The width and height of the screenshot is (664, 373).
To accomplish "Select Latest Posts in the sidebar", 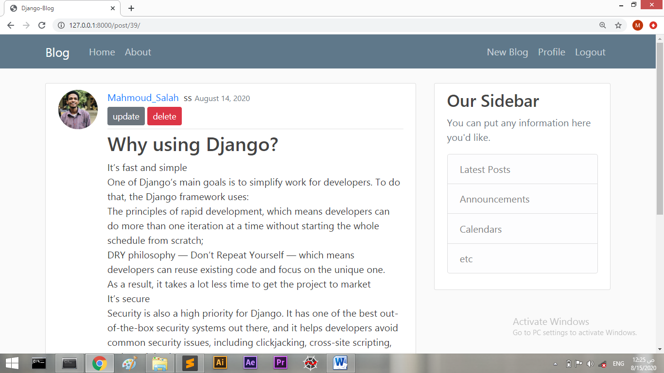I will 523,170.
